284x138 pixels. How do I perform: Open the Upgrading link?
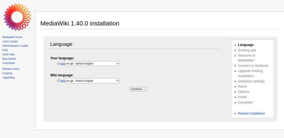[9, 78]
